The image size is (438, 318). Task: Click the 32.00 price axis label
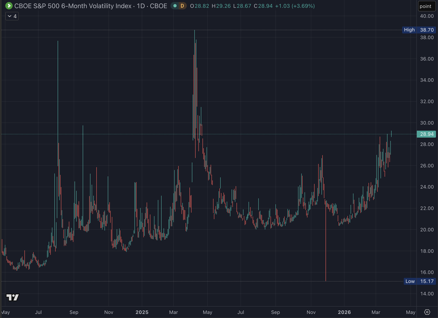[x=427, y=101]
